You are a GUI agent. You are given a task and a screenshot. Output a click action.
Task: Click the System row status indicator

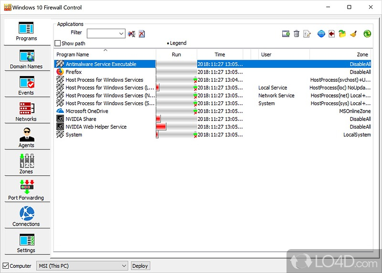(x=195, y=135)
